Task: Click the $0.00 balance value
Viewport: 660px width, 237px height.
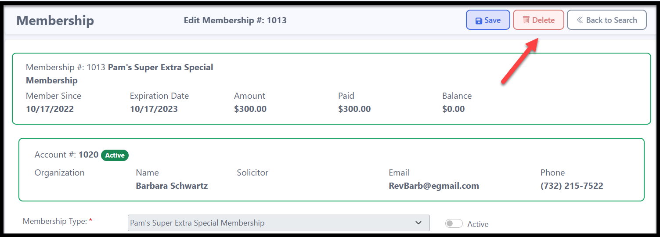Action: pyautogui.click(x=454, y=109)
